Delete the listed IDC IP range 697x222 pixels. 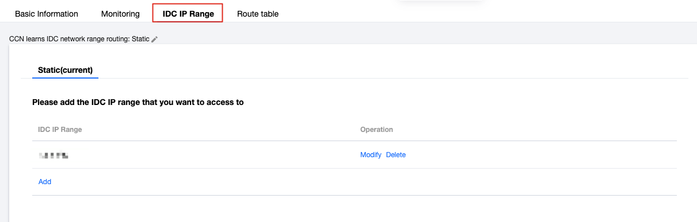pyautogui.click(x=396, y=155)
